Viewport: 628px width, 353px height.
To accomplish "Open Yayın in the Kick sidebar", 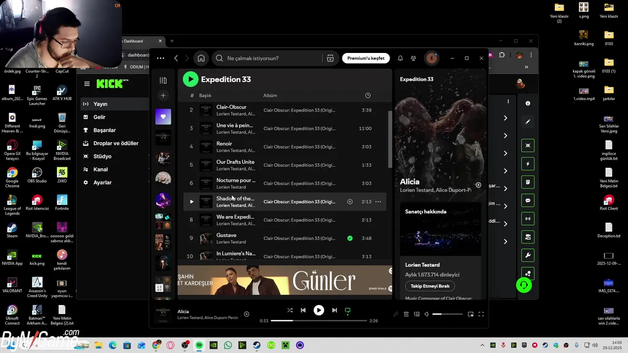I will [101, 104].
